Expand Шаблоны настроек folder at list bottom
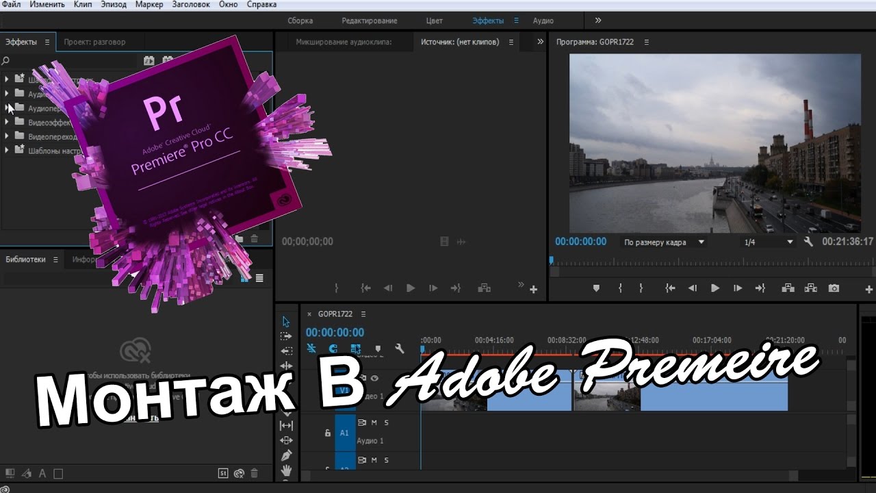Image resolution: width=876 pixels, height=493 pixels. click(7, 150)
